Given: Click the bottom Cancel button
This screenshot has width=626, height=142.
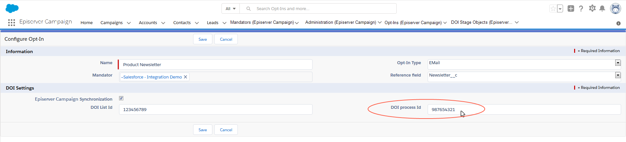Looking at the screenshot, I should tap(226, 130).
